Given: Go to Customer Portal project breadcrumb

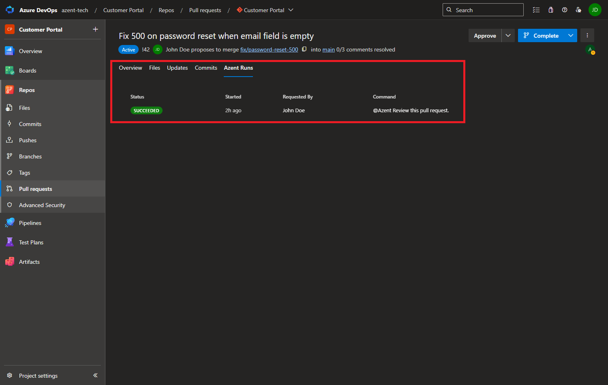Looking at the screenshot, I should point(123,10).
